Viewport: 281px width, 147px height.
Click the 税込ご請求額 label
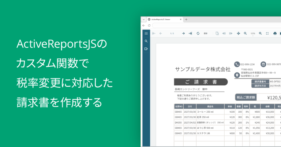click(x=246, y=97)
